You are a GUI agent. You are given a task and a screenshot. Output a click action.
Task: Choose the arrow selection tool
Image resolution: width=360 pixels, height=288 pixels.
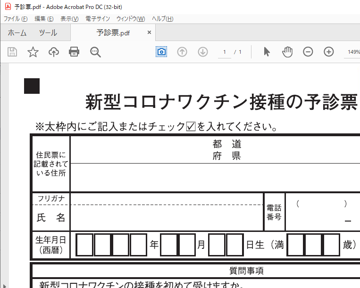[x=267, y=52]
